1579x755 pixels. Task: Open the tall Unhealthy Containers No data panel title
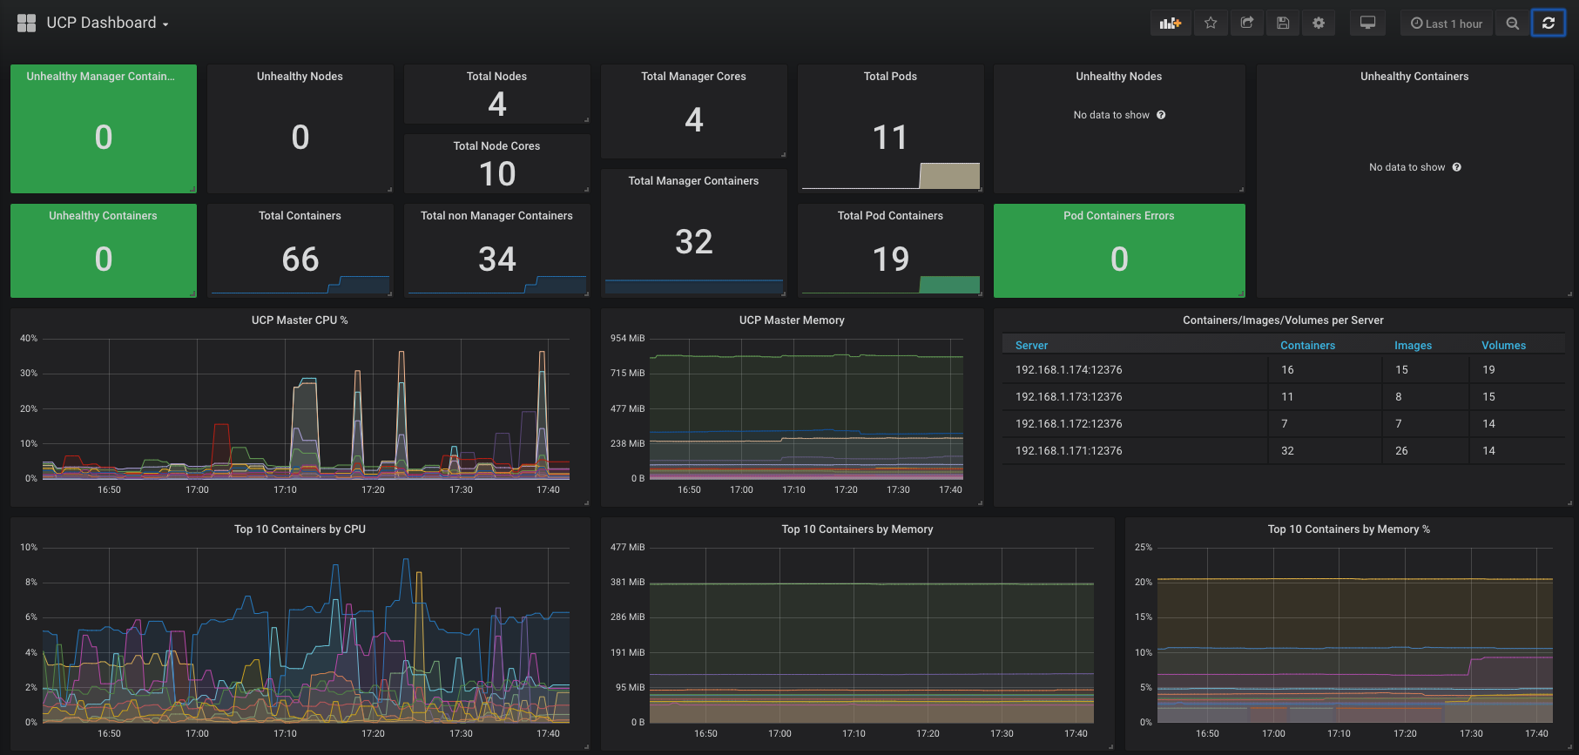click(1414, 77)
